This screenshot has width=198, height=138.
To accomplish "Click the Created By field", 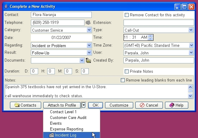I will [x=159, y=60].
